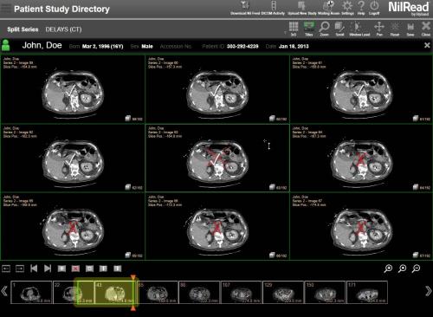Screen dimensions: 433x317
Task: Select the highlighted thumbnail numbered 43
Action: click(114, 293)
